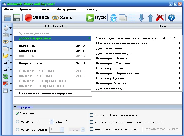Viewport: 184px width, 136px height.
Task: Expand Поиск изображения на экране submenu
Action: click(x=137, y=43)
